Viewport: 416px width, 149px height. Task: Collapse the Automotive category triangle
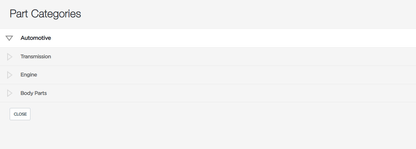click(x=9, y=38)
